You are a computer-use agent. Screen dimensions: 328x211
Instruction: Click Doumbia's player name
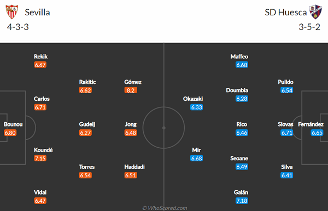pyautogui.click(x=237, y=91)
